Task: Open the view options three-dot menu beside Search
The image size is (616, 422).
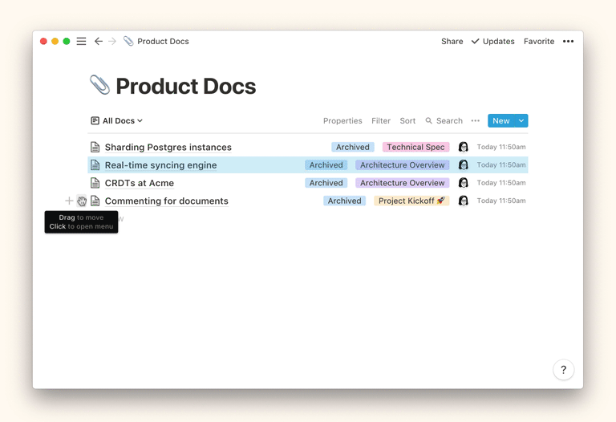Action: click(476, 121)
